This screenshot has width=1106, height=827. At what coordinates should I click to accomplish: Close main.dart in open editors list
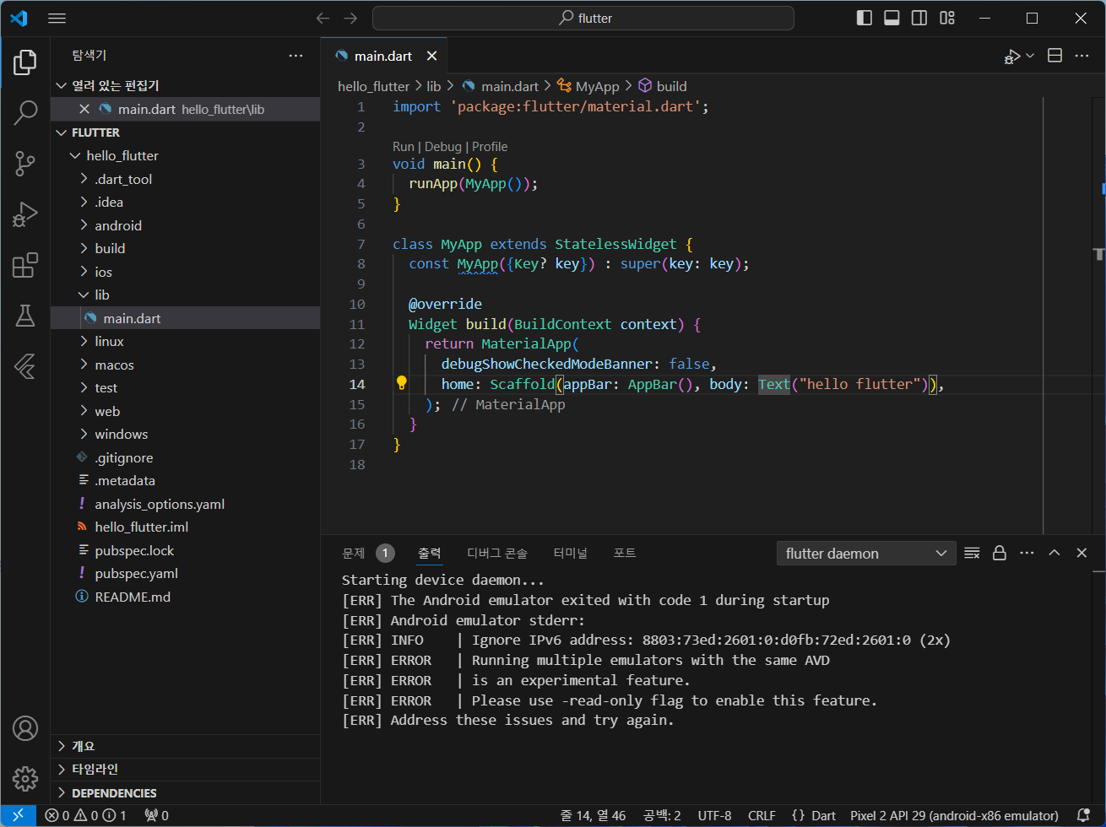click(84, 109)
